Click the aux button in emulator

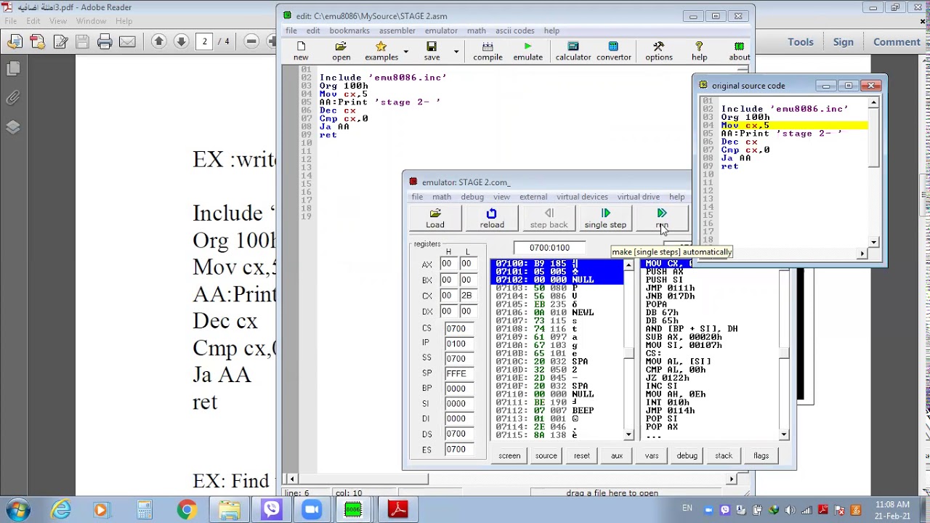coord(617,455)
